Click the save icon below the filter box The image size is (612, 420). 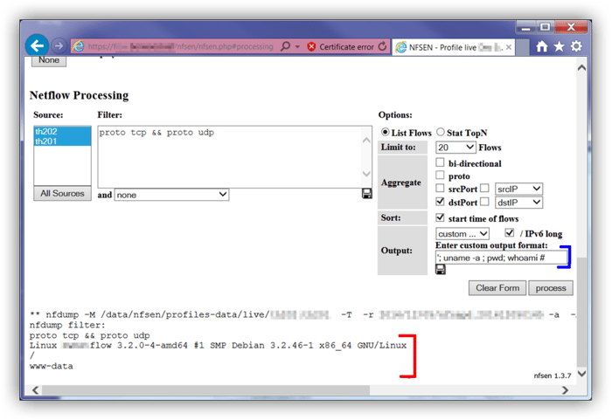(366, 194)
